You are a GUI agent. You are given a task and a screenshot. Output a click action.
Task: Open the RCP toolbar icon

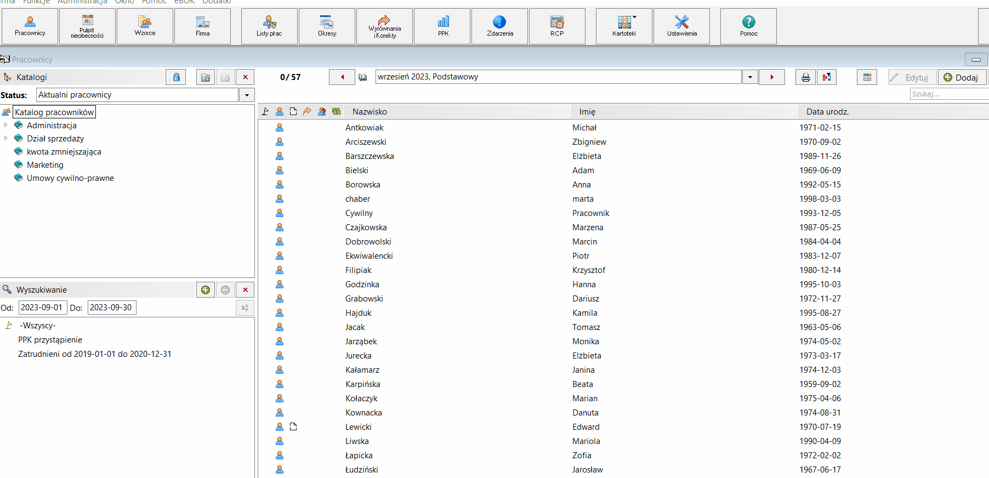tap(557, 26)
